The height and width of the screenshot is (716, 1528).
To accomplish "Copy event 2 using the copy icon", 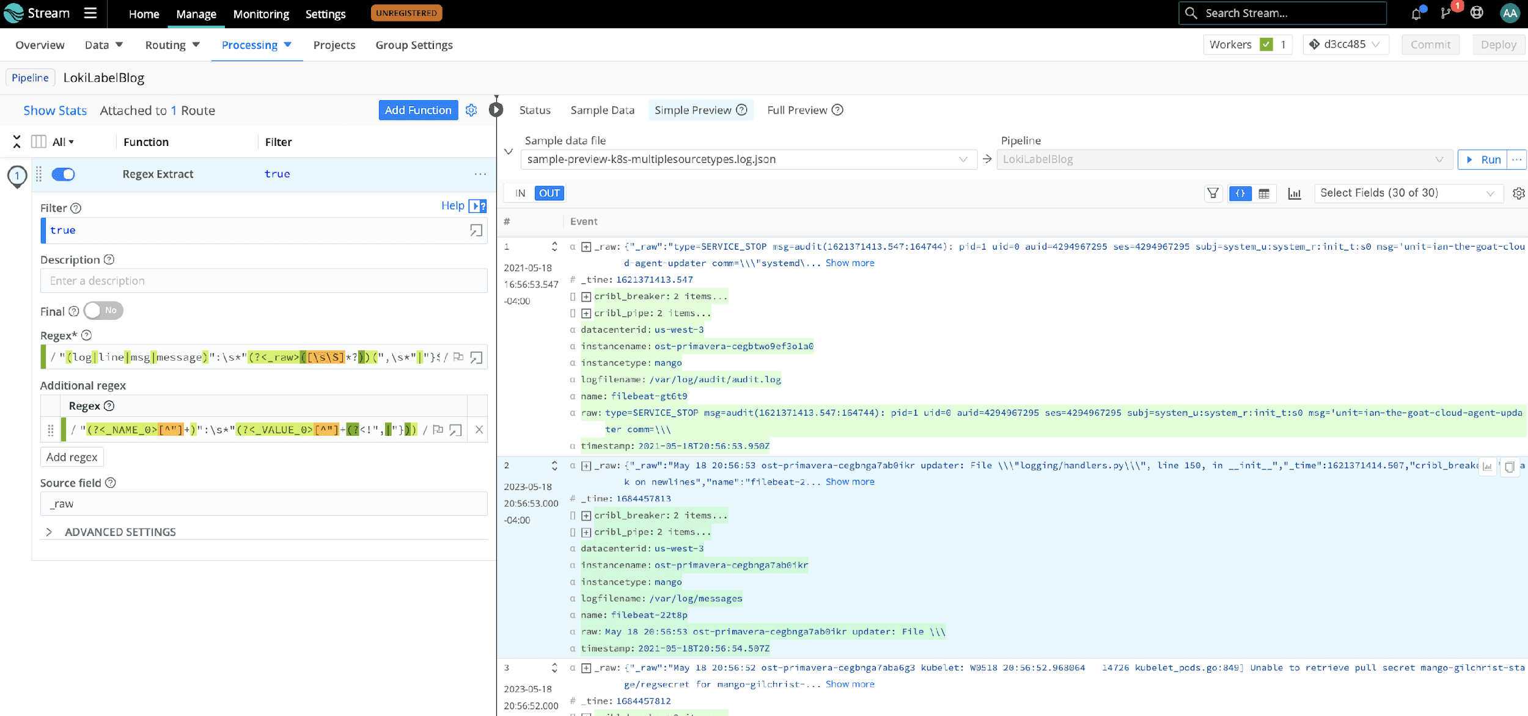I will click(1509, 467).
